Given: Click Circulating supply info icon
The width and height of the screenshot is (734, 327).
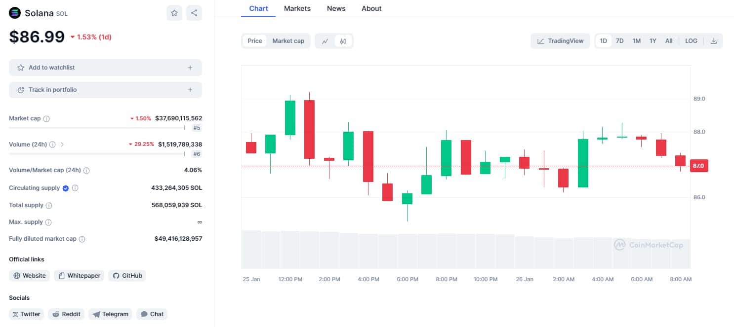Looking at the screenshot, I should coord(75,188).
